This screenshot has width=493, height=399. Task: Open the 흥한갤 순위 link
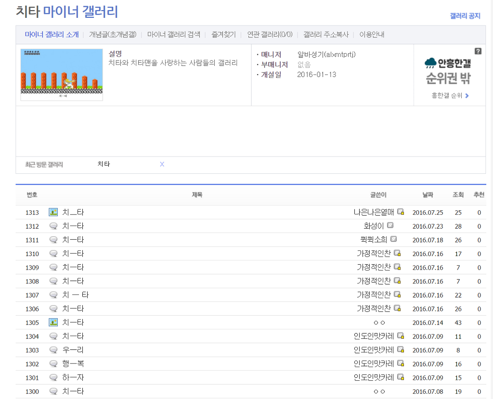tap(450, 96)
